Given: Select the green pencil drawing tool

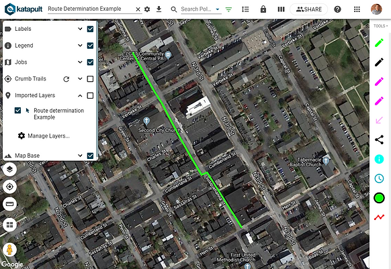Looking at the screenshot, I should click(x=379, y=43).
